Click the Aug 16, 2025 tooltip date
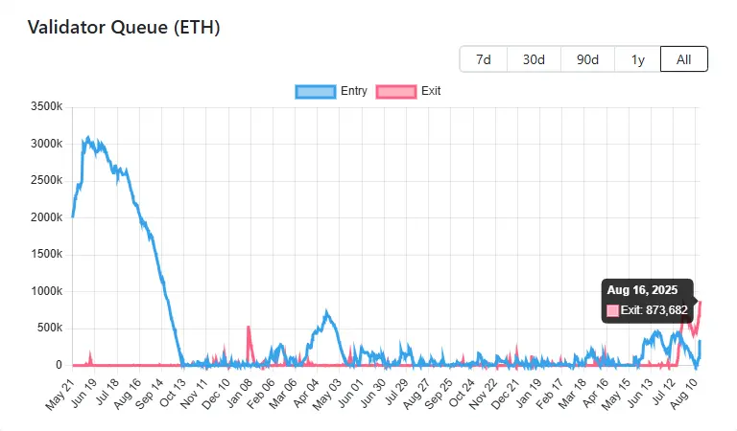 pos(642,290)
